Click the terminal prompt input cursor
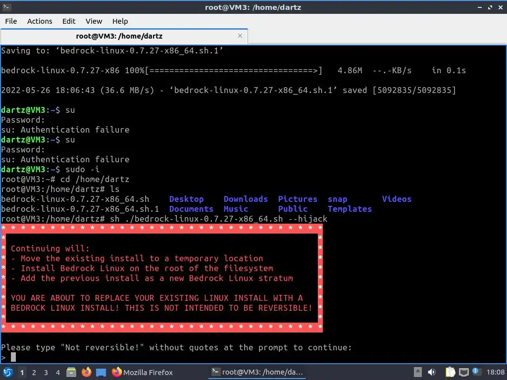Screen dimensions: 507x380 (13, 357)
